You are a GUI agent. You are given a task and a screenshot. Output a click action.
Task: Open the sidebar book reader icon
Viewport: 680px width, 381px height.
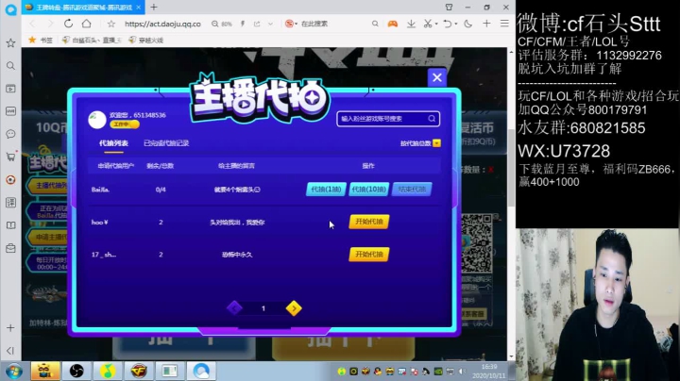10,225
